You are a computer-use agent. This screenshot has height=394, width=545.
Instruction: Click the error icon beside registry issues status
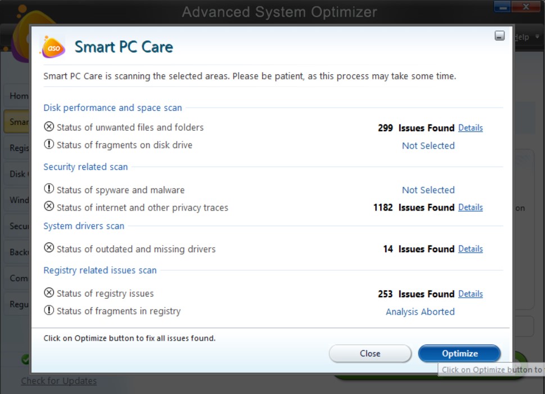coord(48,293)
